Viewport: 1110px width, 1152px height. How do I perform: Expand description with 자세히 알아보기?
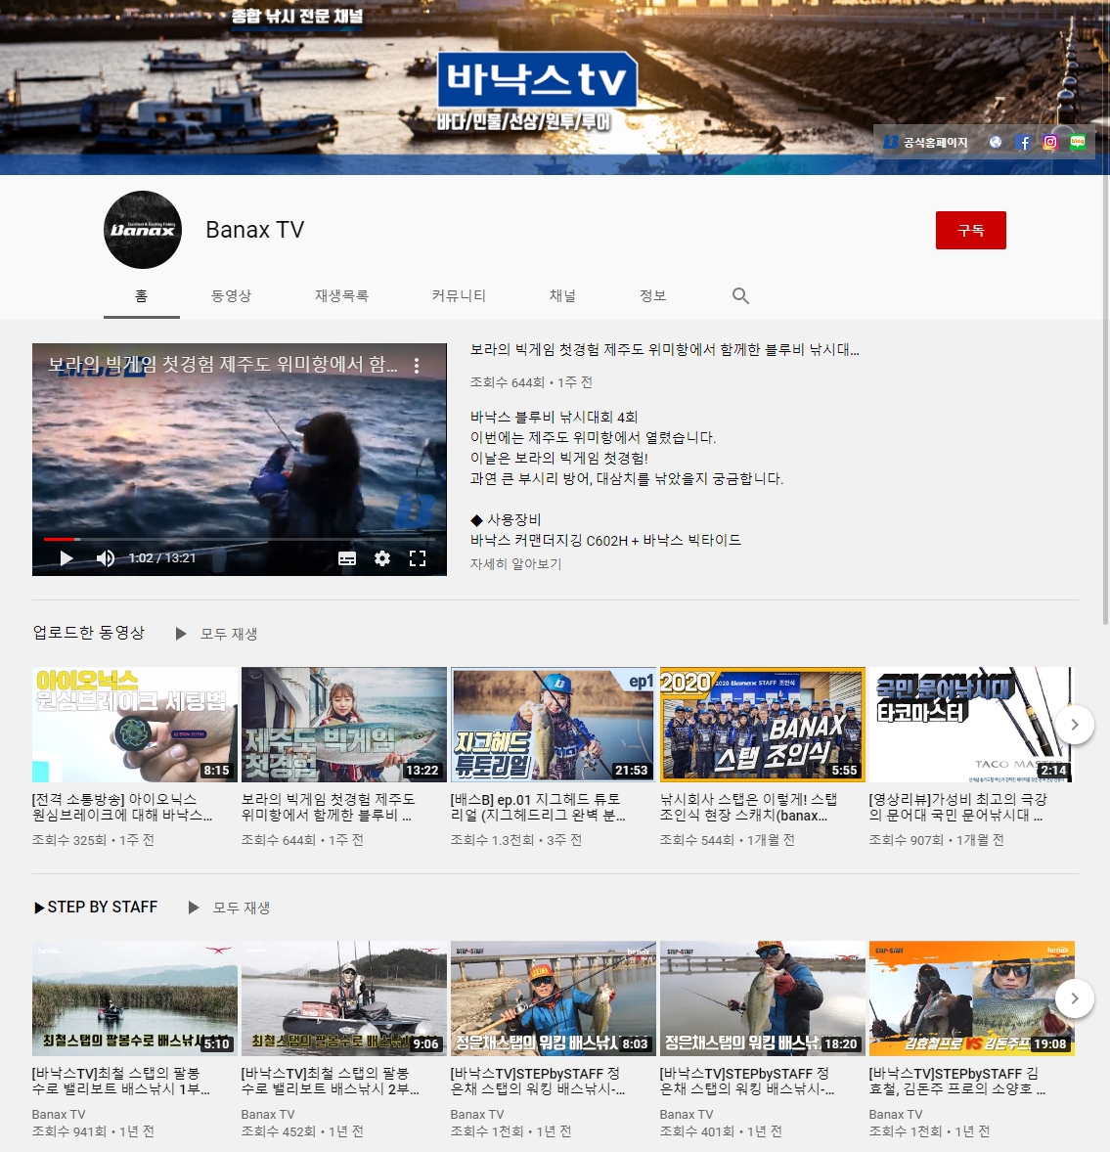pos(515,564)
